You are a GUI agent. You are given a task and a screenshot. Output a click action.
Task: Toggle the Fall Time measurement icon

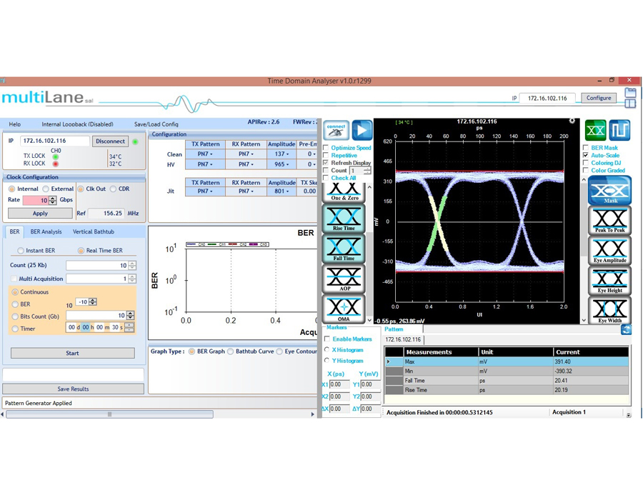344,249
